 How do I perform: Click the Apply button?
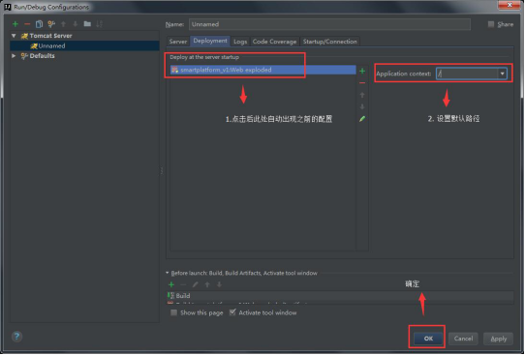[x=499, y=339]
